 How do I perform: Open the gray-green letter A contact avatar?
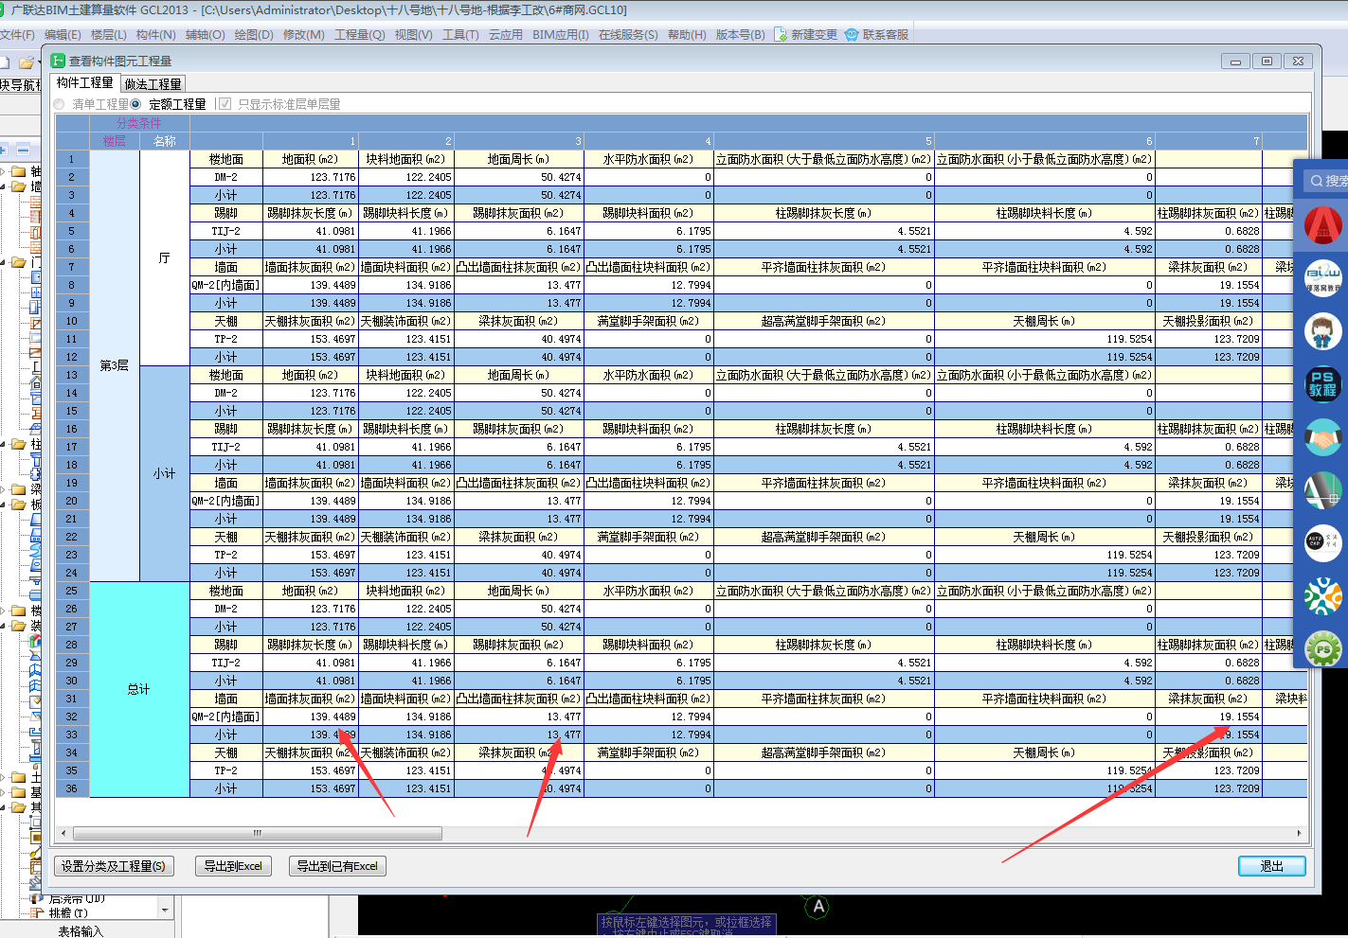pos(1323,490)
